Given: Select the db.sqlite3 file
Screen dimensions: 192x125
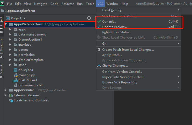Looking at the screenshot, I should click(x=25, y=70).
